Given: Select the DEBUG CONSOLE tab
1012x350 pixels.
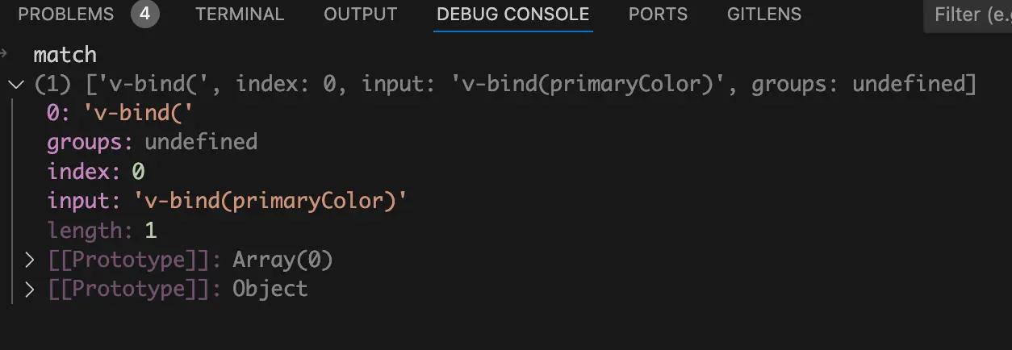Looking at the screenshot, I should (512, 15).
